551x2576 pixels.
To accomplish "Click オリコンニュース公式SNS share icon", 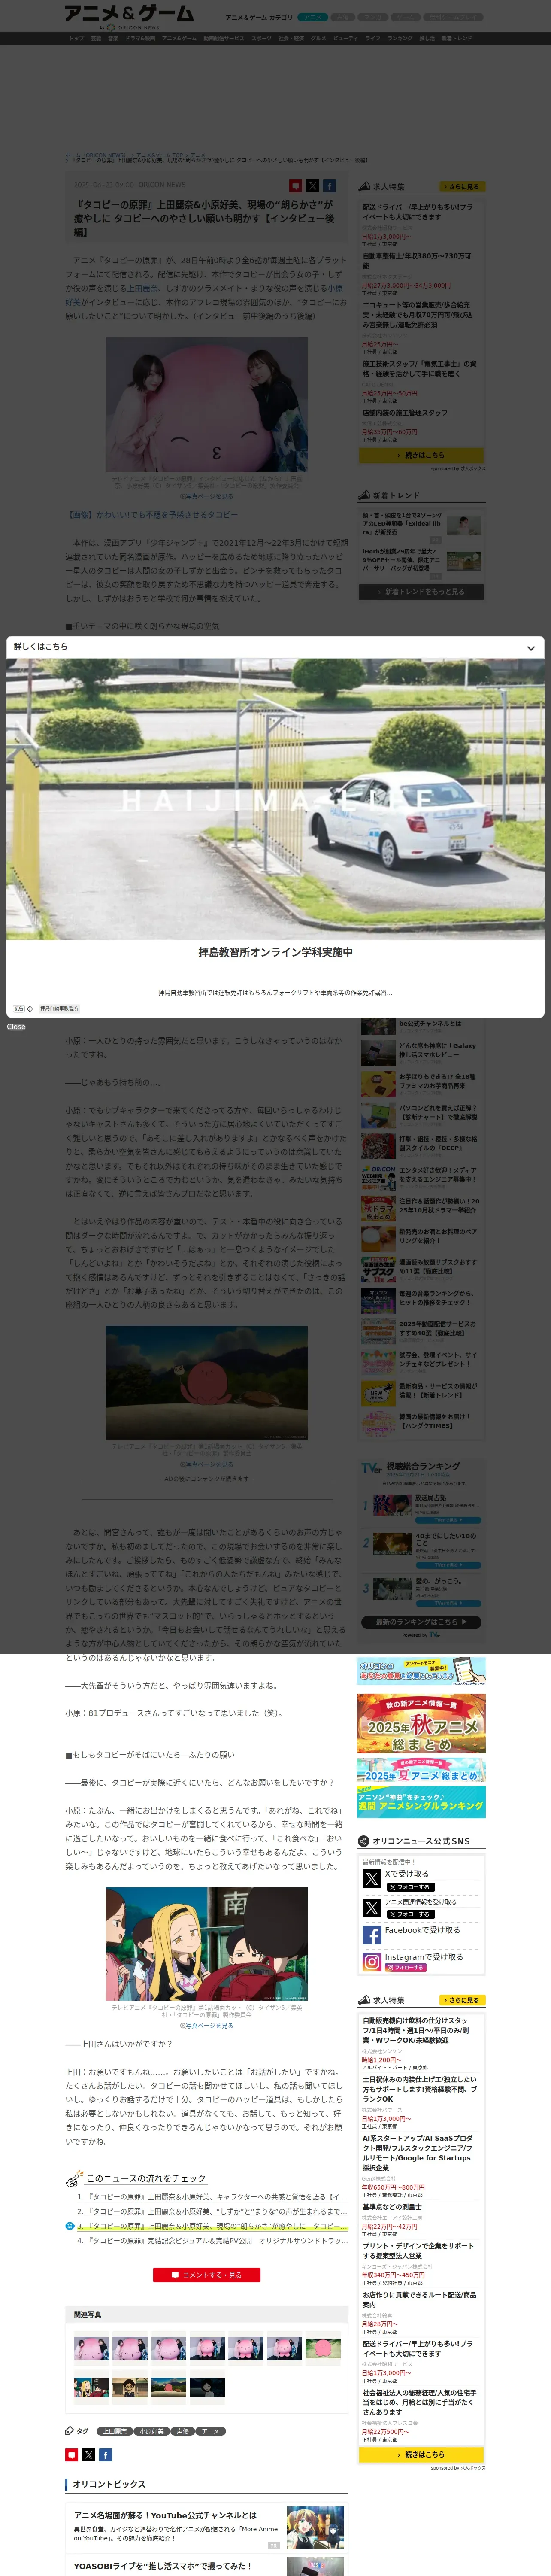I will [x=363, y=1841].
